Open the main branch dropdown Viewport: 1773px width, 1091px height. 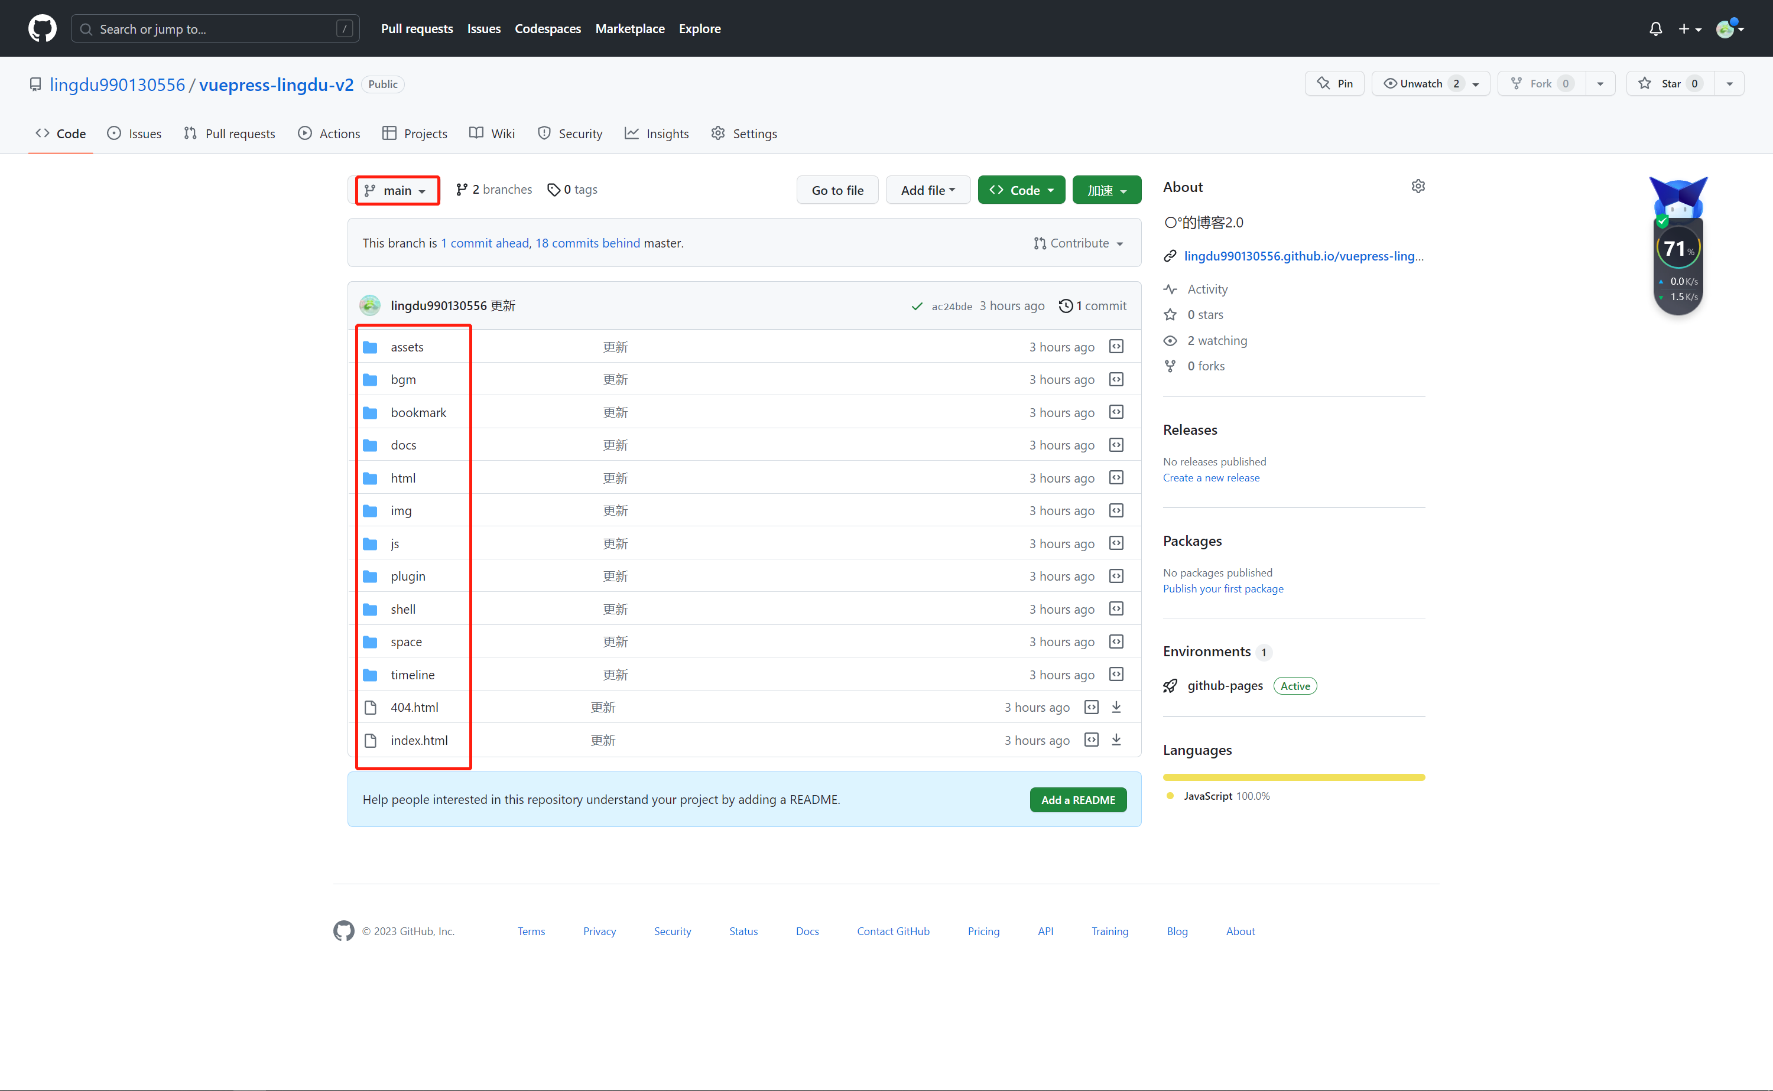point(397,190)
